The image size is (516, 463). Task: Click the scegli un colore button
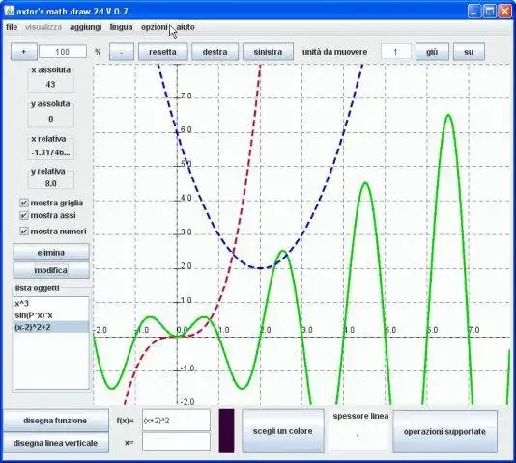(283, 431)
